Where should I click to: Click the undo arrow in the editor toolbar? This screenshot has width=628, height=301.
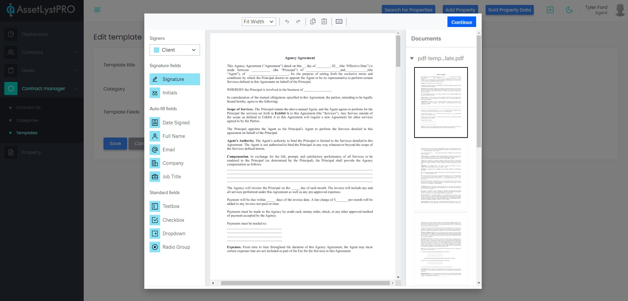click(287, 22)
